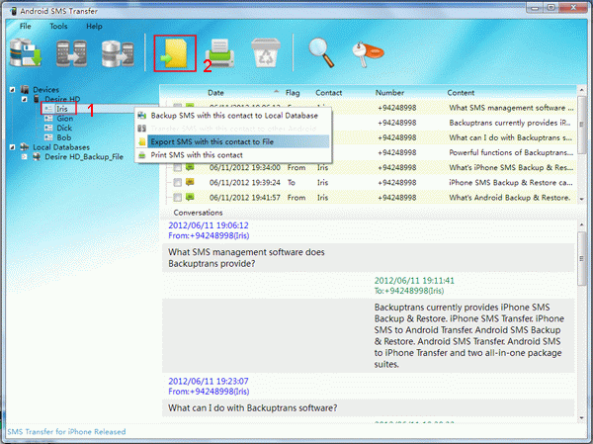Click the Android SMS Transfer title bar icon
Screen dimensions: 593x444
14,11
